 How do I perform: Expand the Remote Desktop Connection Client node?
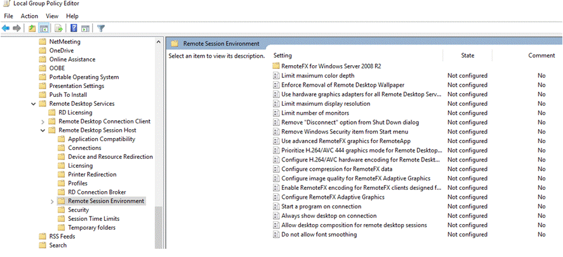point(43,122)
